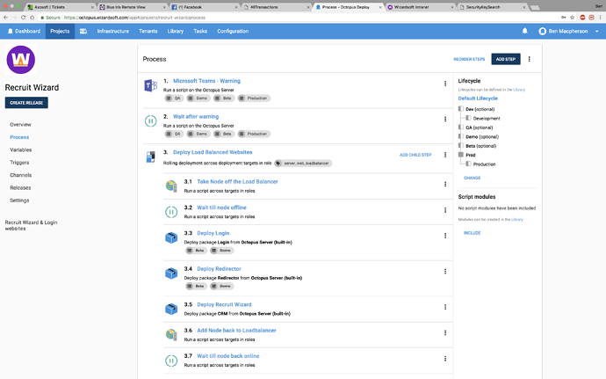The width and height of the screenshot is (606, 379).
Task: Open the Tenants menu
Action: click(x=148, y=31)
